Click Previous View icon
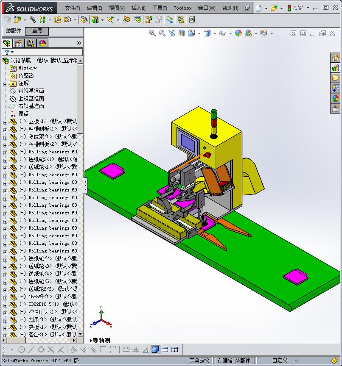342x366 pixels. point(172,33)
